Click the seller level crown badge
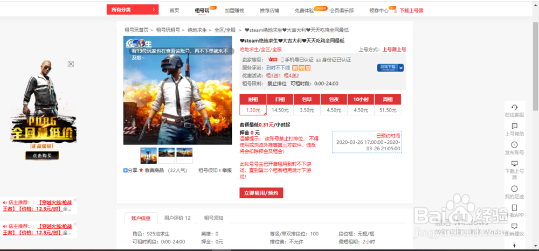Screen dimensions: 539x251 [273, 60]
